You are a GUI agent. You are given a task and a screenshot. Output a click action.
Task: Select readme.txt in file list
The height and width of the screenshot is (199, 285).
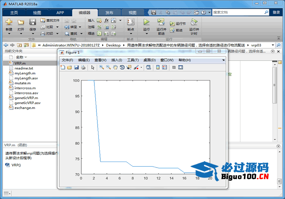(x=30, y=68)
